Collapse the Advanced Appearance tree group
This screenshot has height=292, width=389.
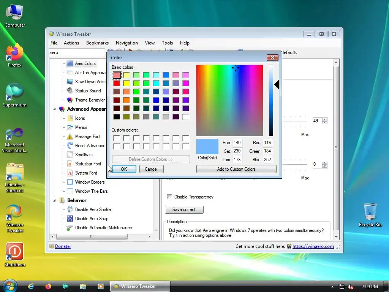coord(54,109)
